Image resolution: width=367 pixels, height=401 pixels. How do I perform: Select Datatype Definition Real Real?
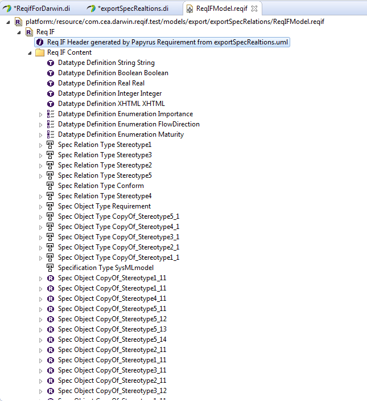[101, 83]
